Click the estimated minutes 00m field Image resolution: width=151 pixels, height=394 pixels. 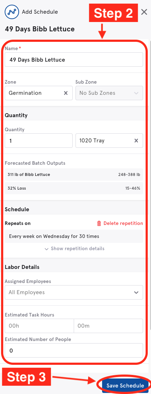pyautogui.click(x=109, y=326)
